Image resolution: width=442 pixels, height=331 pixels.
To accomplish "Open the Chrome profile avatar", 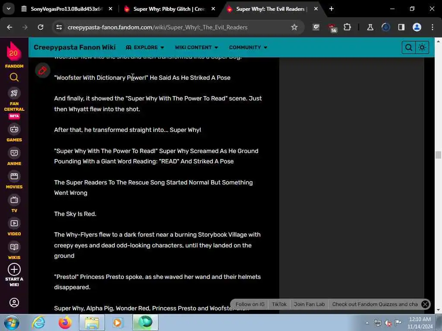I will point(417,27).
